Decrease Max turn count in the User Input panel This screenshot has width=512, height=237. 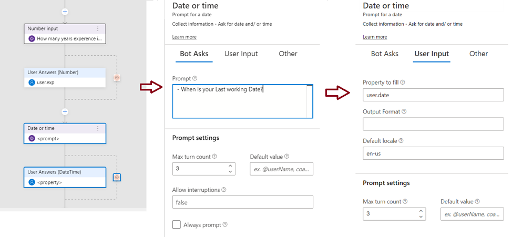(421, 217)
